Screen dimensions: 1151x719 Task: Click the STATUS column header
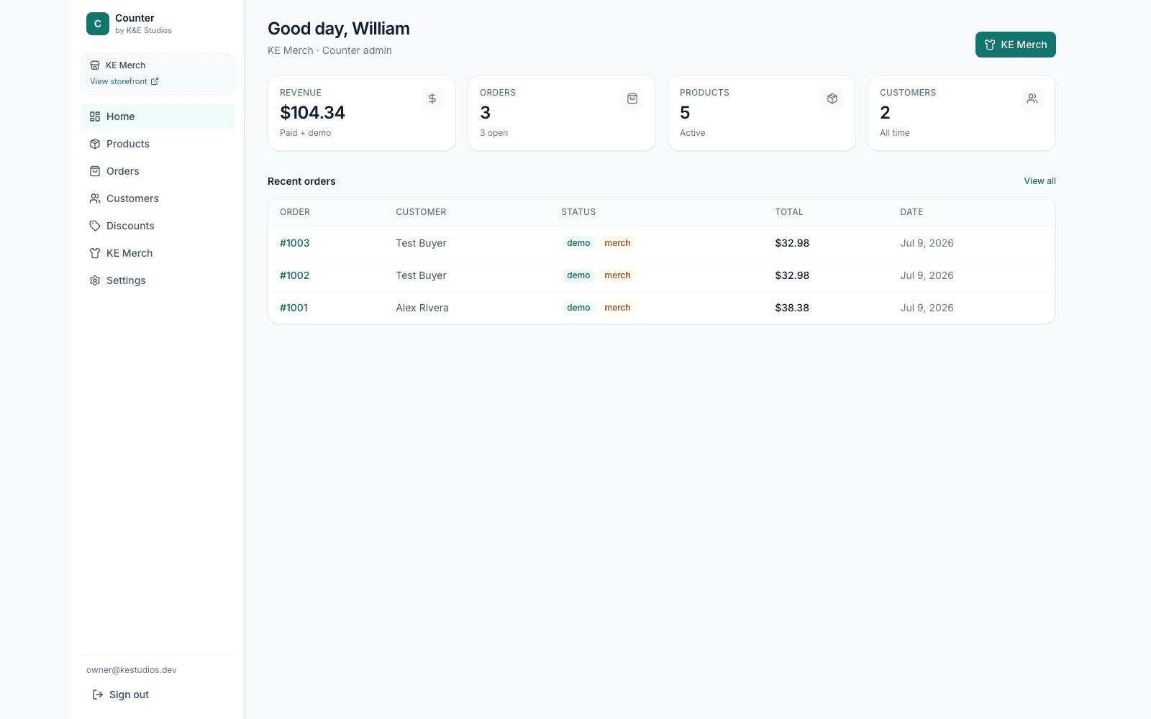[578, 212]
